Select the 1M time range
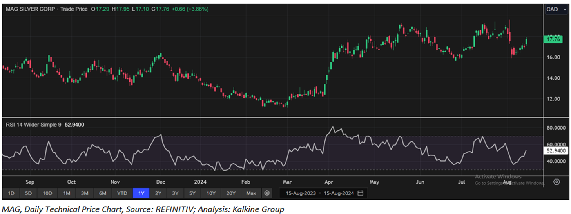This screenshot has width=571, height=214. click(x=66, y=193)
